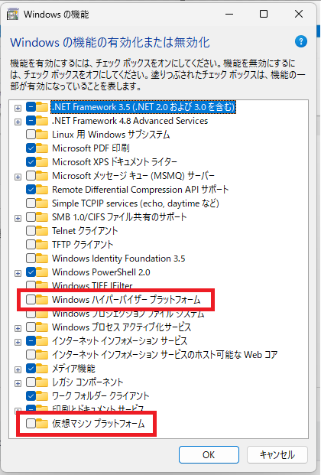321x475 pixels.
Task: Click the キャンセル button
Action: [277, 454]
